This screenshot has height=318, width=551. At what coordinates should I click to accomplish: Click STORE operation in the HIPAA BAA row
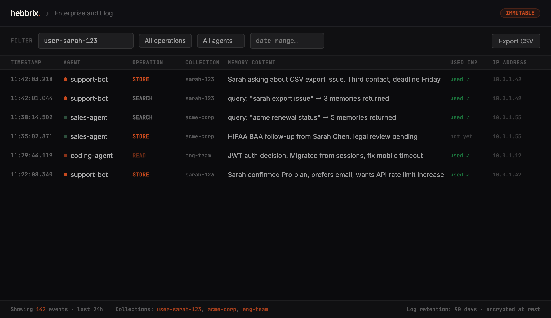[x=141, y=136]
